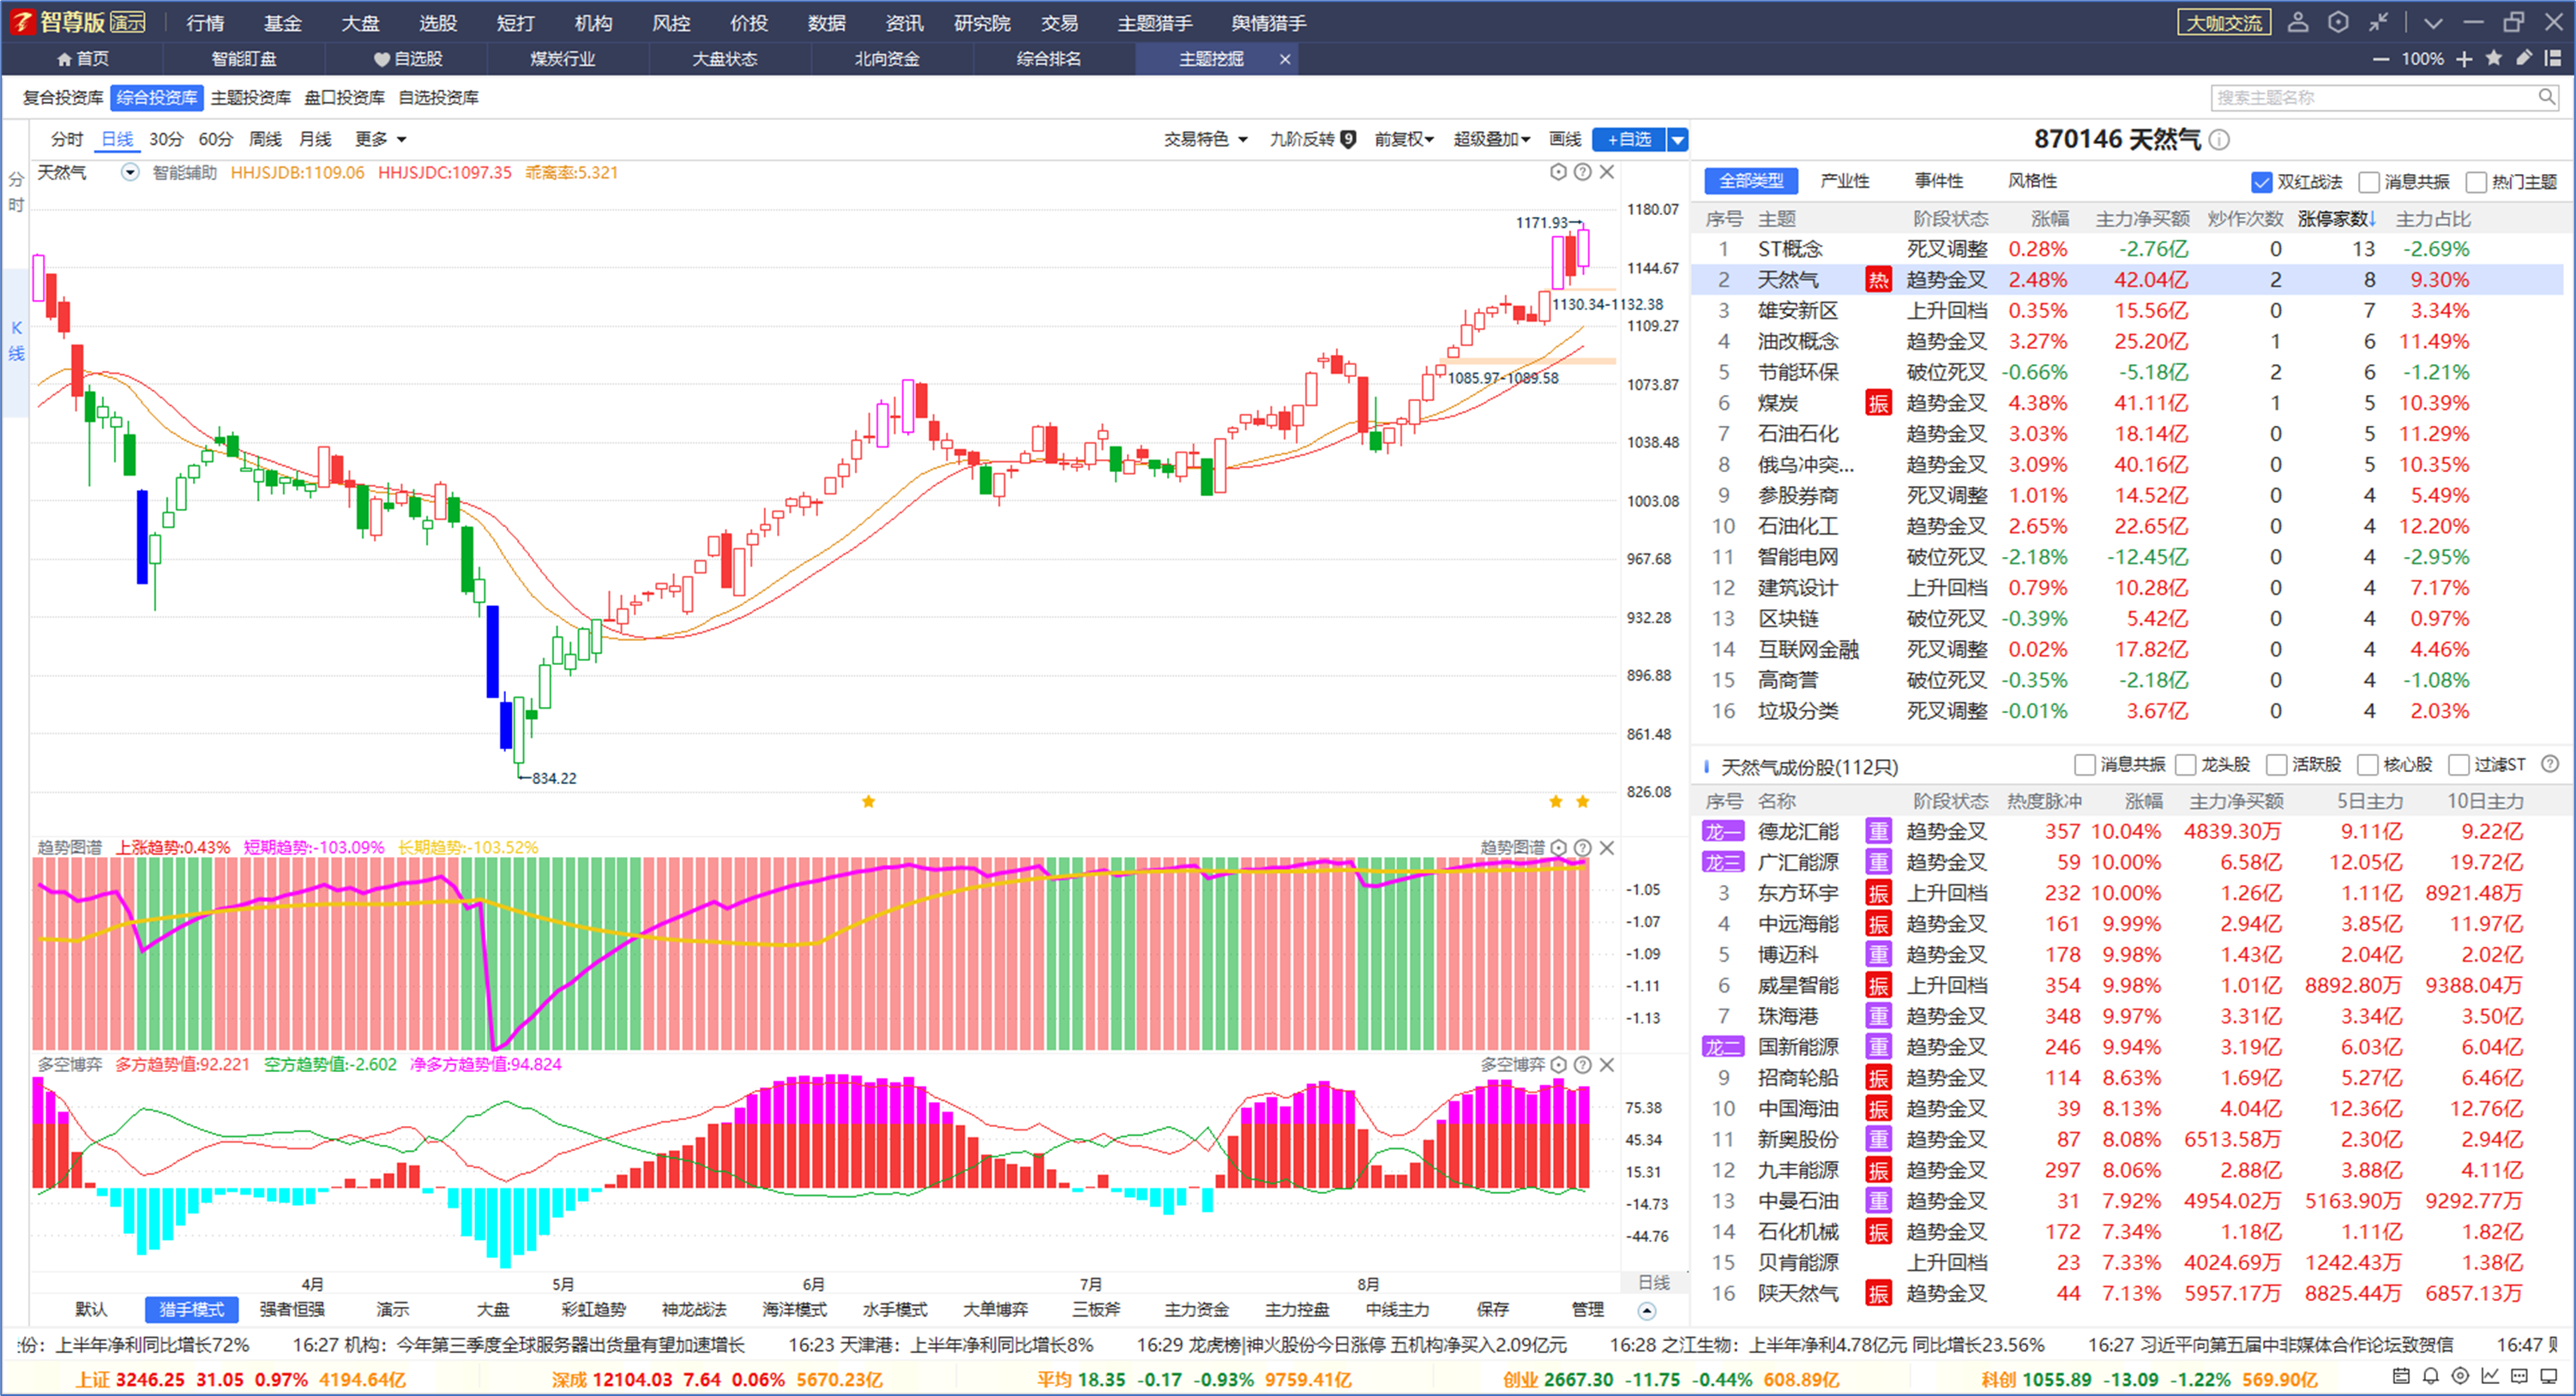Viewport: 2576px width, 1396px height.
Task: Zoom in with the plus icon beside 100%
Action: [x=2464, y=59]
